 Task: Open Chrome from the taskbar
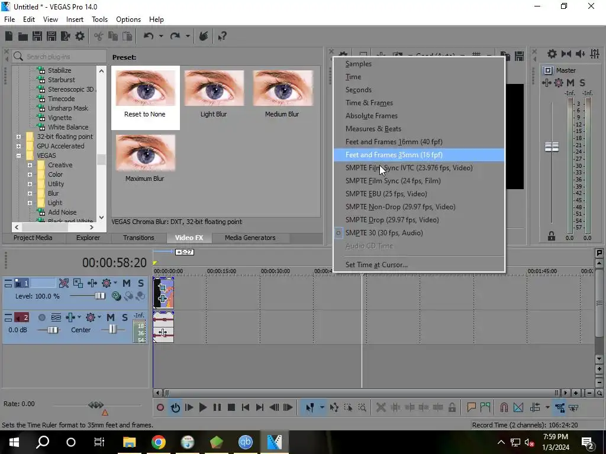point(159,442)
